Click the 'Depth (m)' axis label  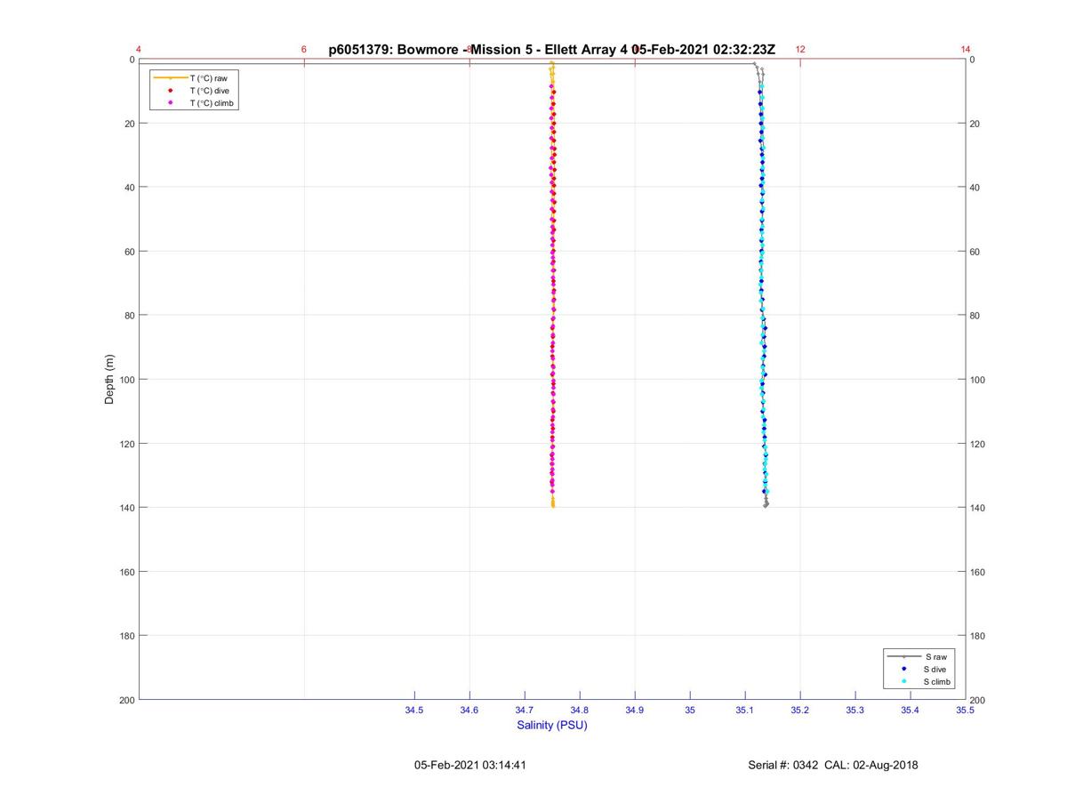pos(109,380)
